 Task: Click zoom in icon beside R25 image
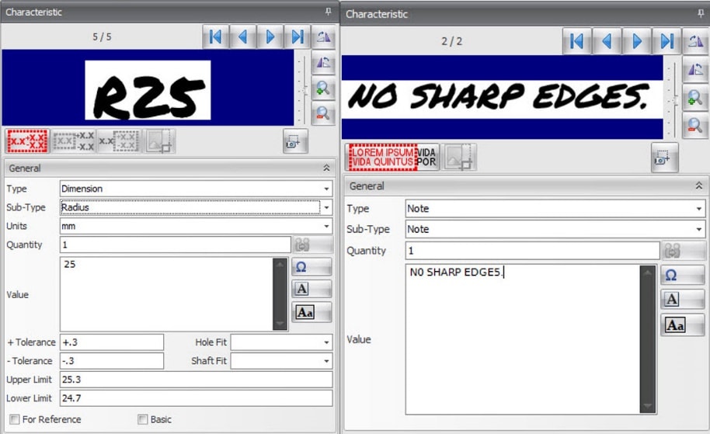[x=322, y=88]
